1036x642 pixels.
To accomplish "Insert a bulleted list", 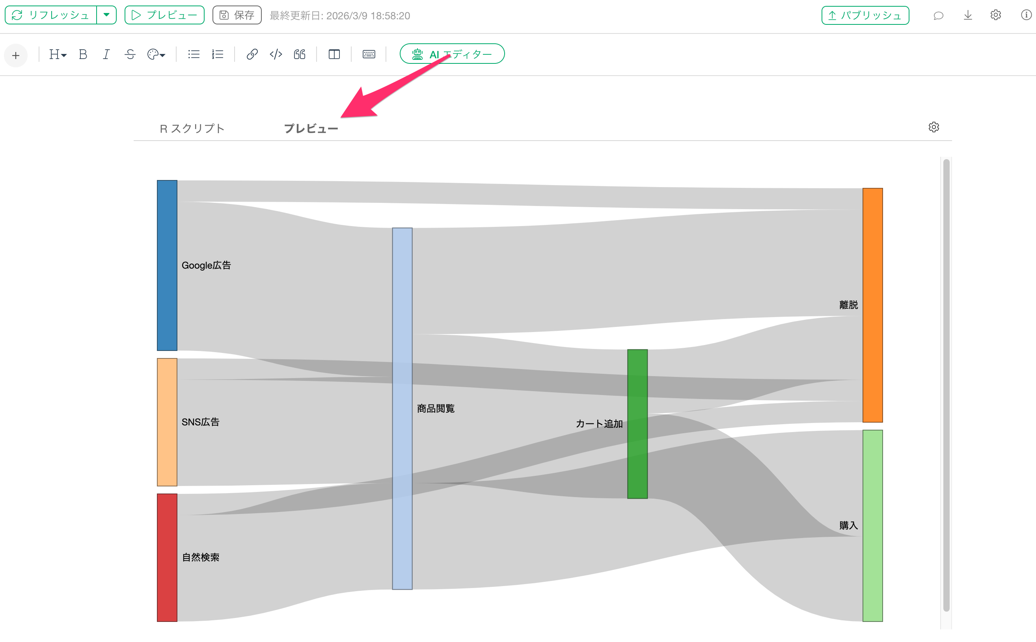I will 194,54.
